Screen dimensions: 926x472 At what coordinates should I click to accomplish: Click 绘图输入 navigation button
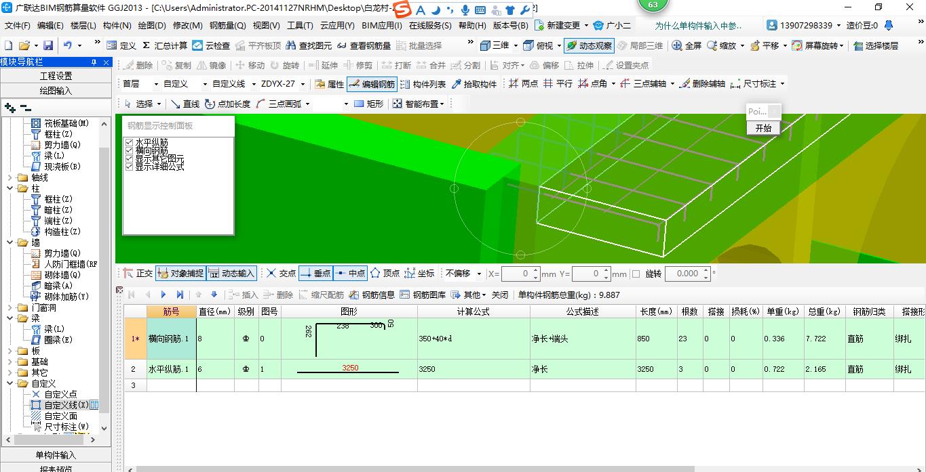point(56,91)
